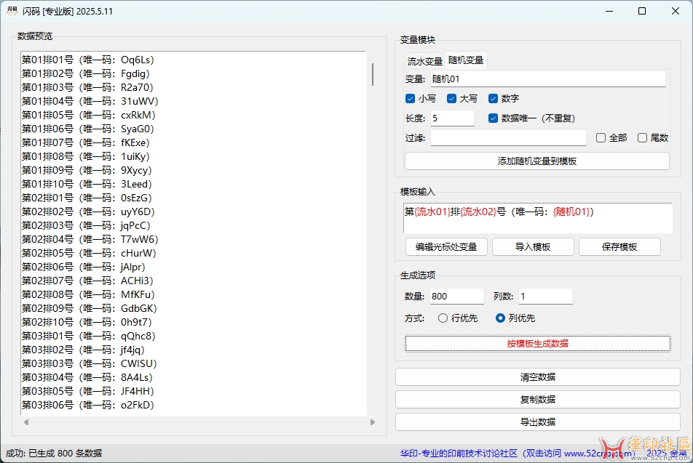
Task: Enable the 全部 filter checkbox
Action: coord(601,137)
